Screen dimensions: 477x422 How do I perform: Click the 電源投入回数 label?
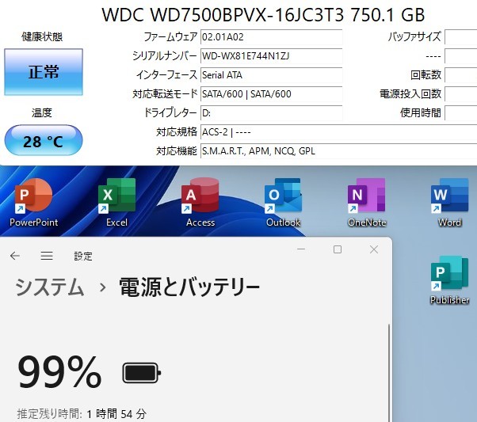410,94
